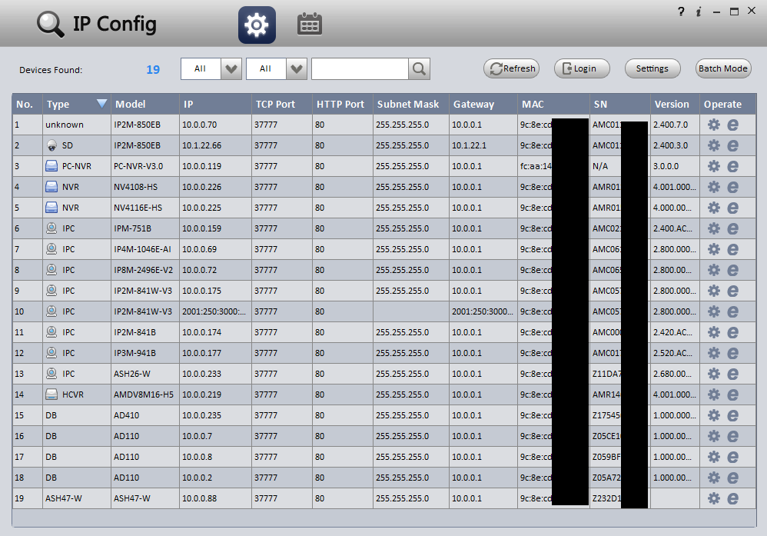The height and width of the screenshot is (536, 767).
Task: Select the IPv6 address 2001:250:3000 IP cell
Action: click(x=216, y=311)
